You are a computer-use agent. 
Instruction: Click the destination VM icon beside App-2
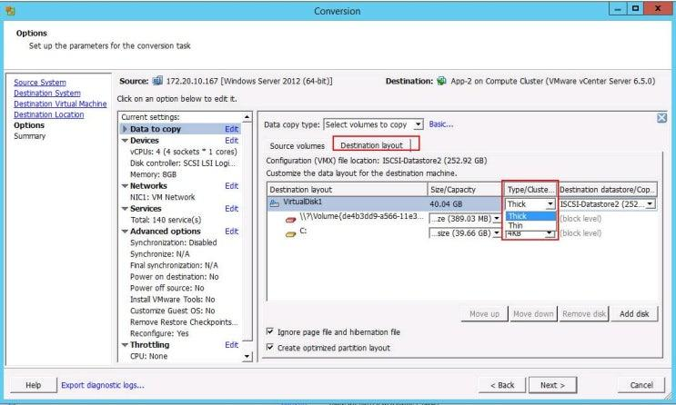coord(441,81)
